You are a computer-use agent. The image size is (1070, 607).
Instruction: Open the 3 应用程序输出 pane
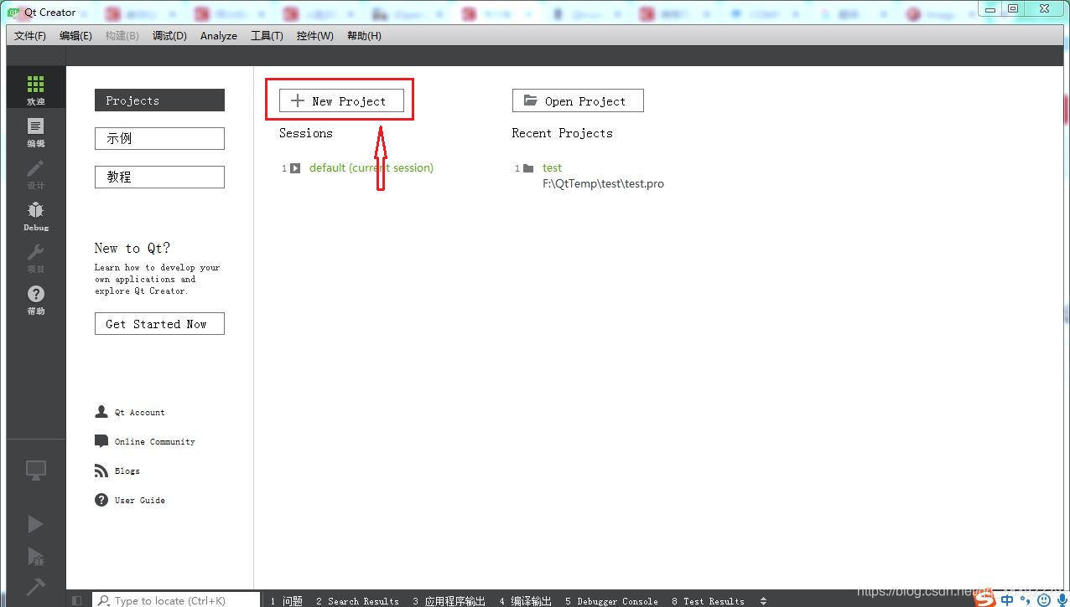click(449, 600)
